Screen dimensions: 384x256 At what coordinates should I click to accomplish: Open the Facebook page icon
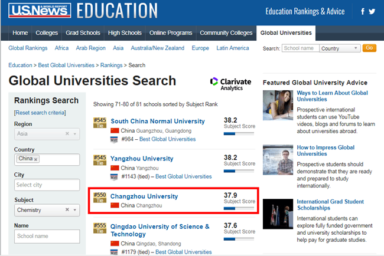pos(363,11)
